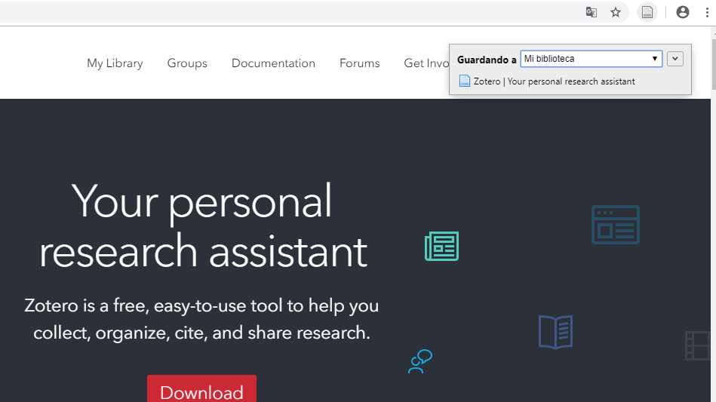Open the Get Involved nav item

click(426, 63)
